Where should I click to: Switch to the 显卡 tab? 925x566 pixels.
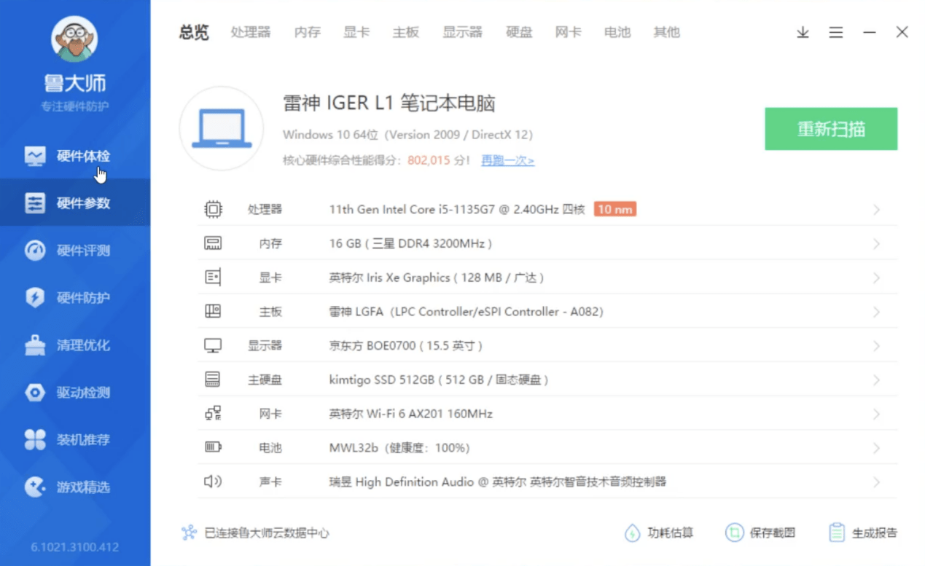click(356, 32)
